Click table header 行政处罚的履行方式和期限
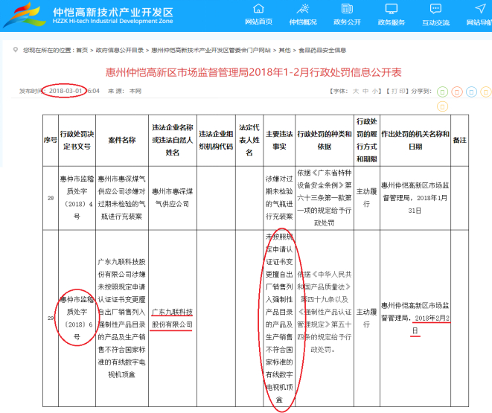 367,140
